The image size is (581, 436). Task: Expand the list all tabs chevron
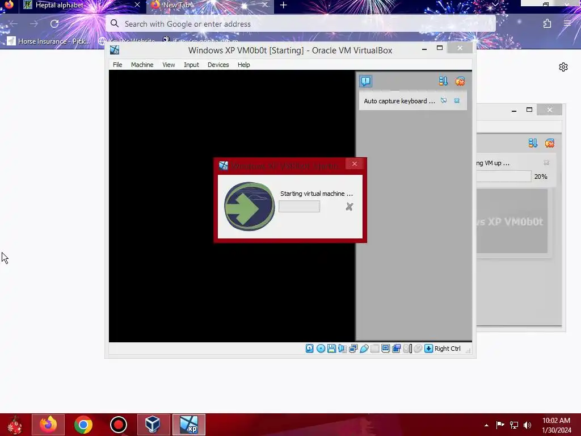point(495,5)
